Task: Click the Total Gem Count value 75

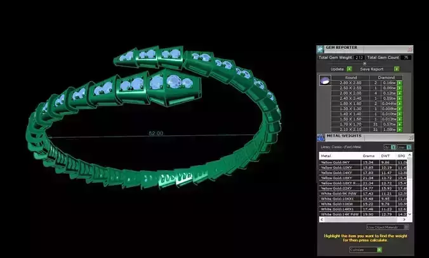Action: coord(406,58)
